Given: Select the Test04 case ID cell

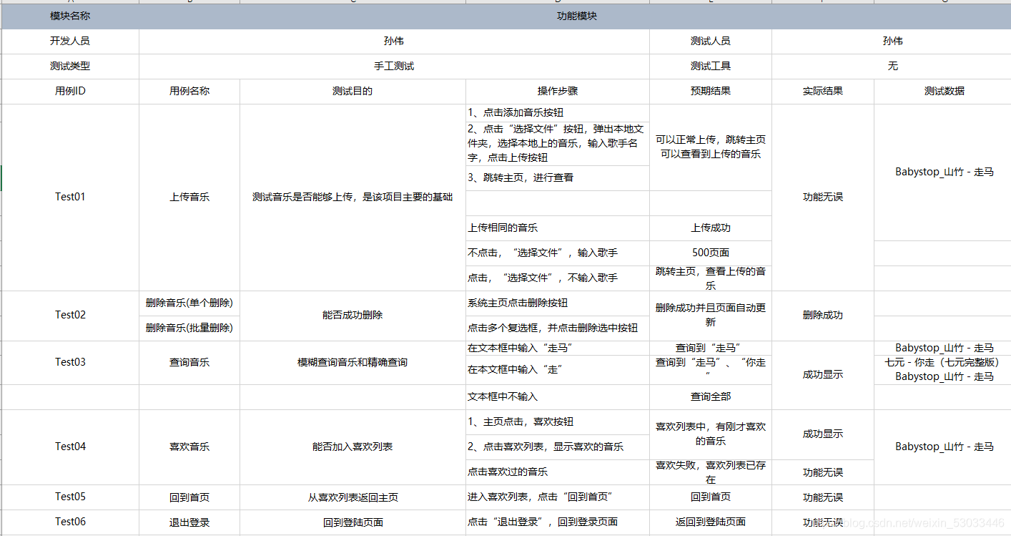Looking at the screenshot, I should coord(70,447).
